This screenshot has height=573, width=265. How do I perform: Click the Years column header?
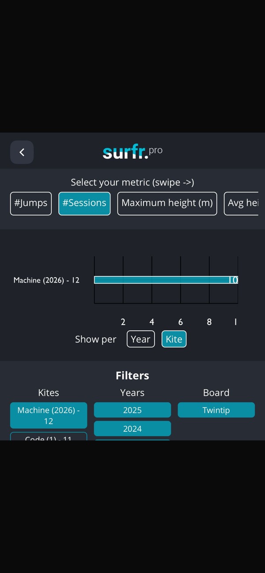click(x=132, y=393)
